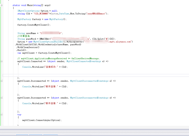Image resolution: width=189 pixels, height=136 pixels.
Task: Click the 'string CId' declaration
Action: coord(24,14)
